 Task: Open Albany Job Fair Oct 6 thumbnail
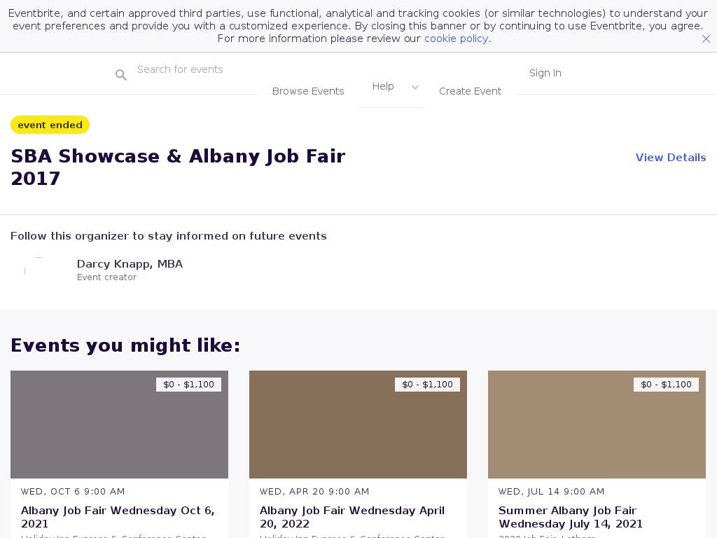click(x=119, y=425)
